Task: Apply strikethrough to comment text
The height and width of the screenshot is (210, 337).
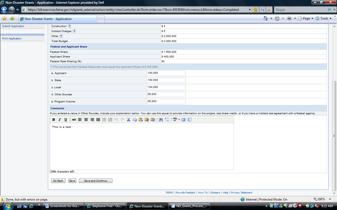Action: click(74, 120)
